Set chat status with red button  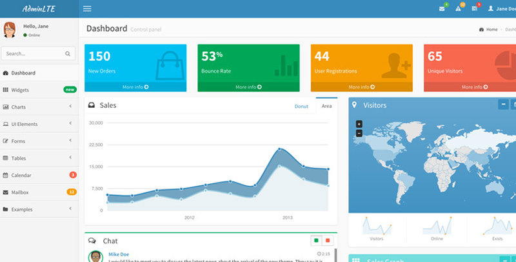tap(328, 241)
